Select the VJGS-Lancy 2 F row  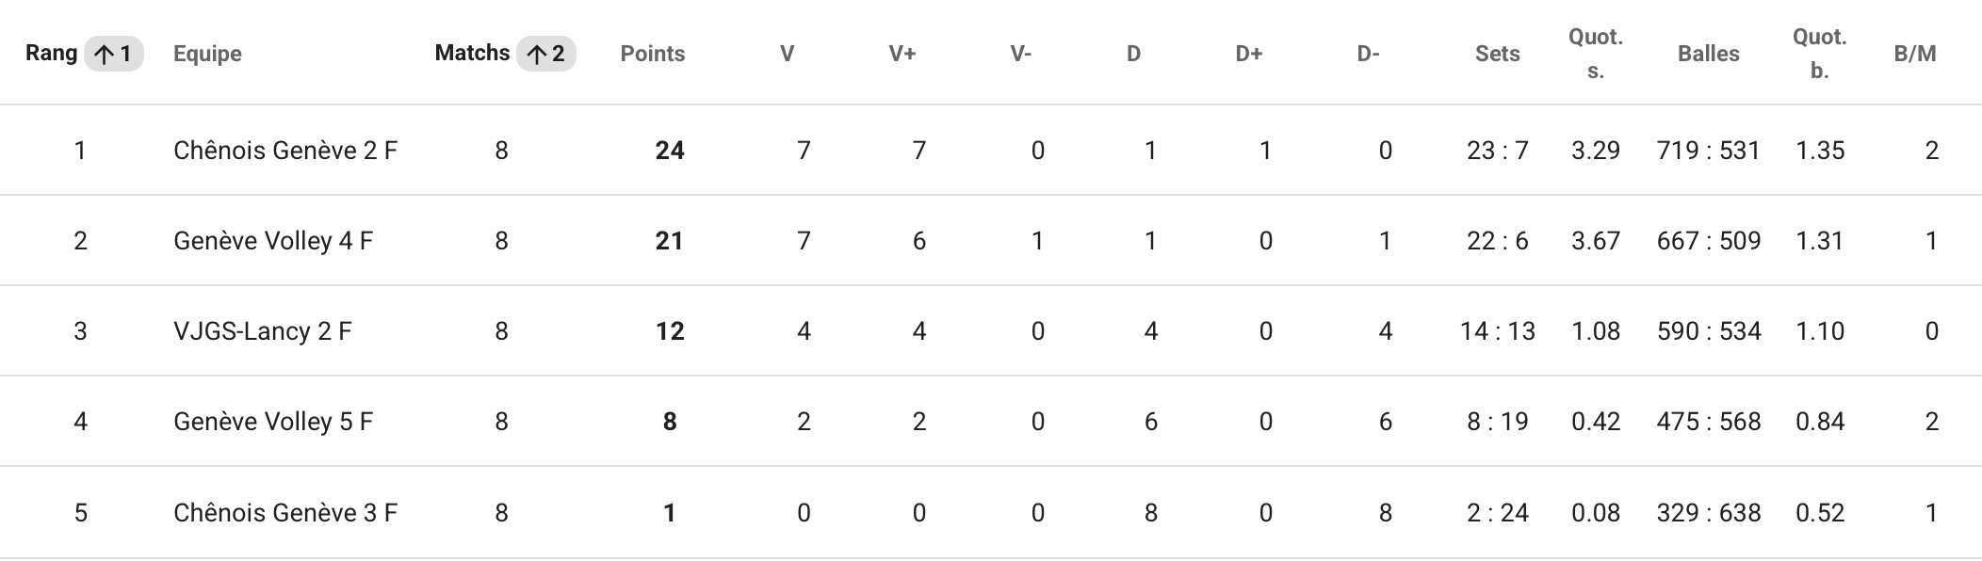pyautogui.click(x=991, y=331)
